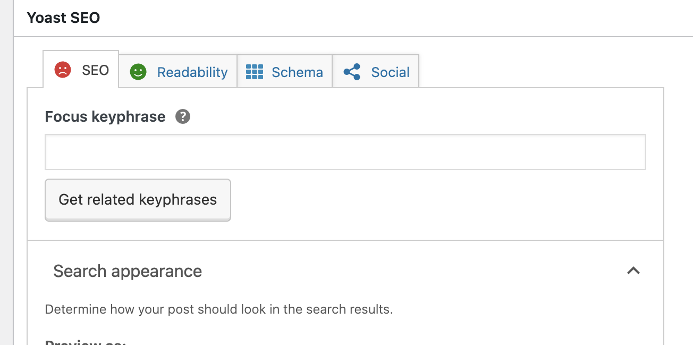Open the Focus keyphrase help question mark
Viewport: 693px width, 345px height.
(x=183, y=116)
